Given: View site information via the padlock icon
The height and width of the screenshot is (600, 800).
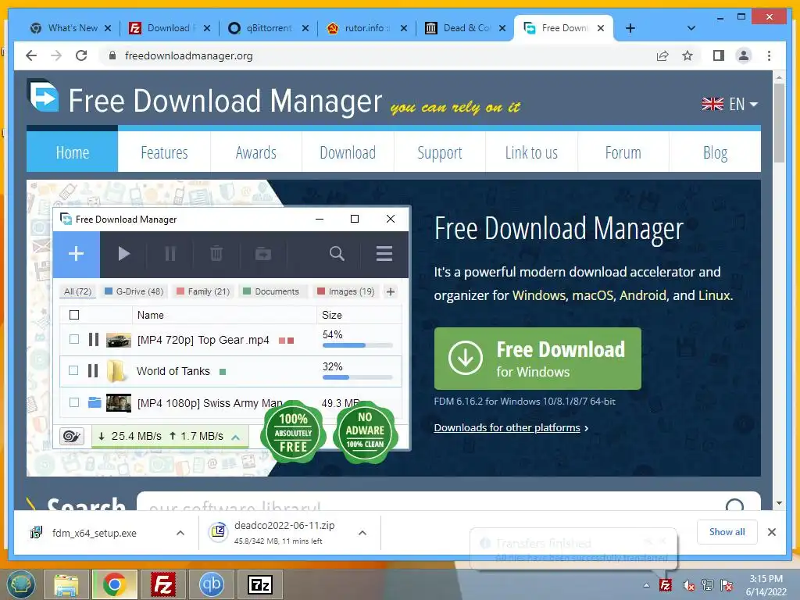Looking at the screenshot, I should click(x=112, y=55).
